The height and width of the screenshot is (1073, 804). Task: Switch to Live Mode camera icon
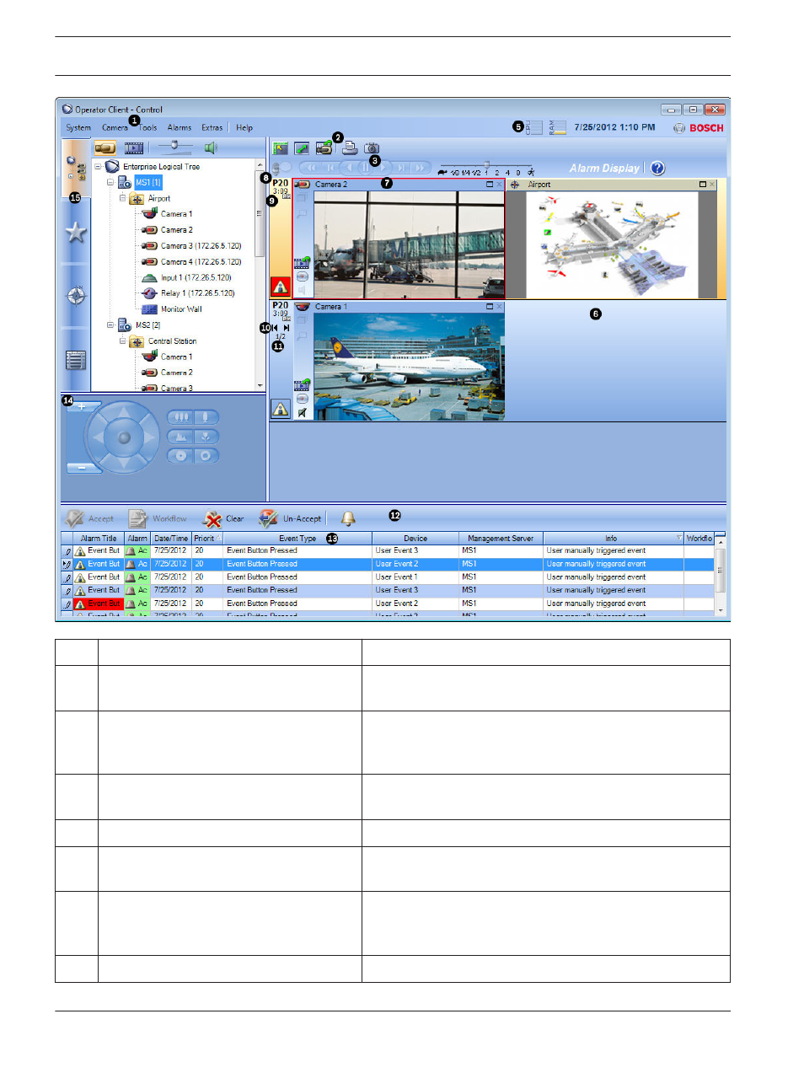(105, 148)
